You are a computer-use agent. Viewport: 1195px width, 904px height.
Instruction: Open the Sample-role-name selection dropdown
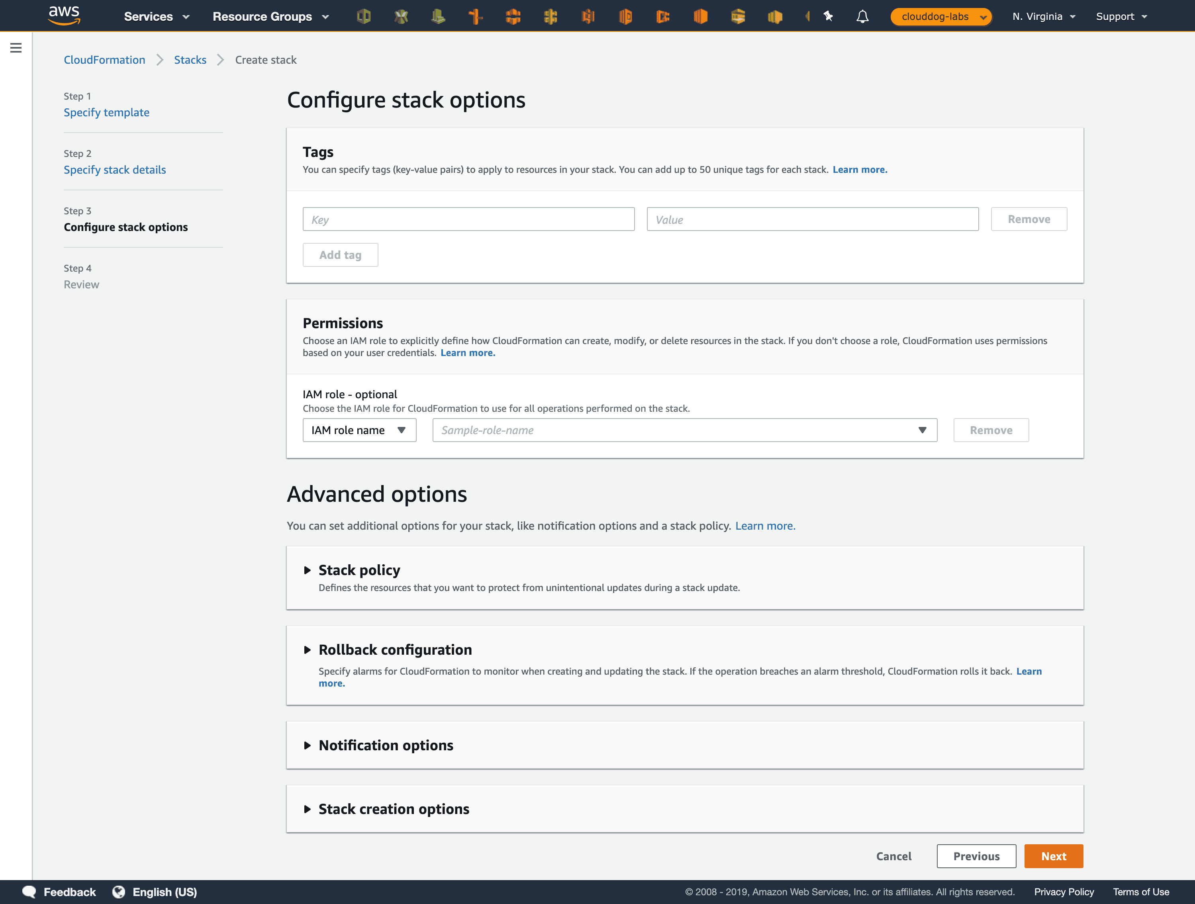tap(684, 430)
